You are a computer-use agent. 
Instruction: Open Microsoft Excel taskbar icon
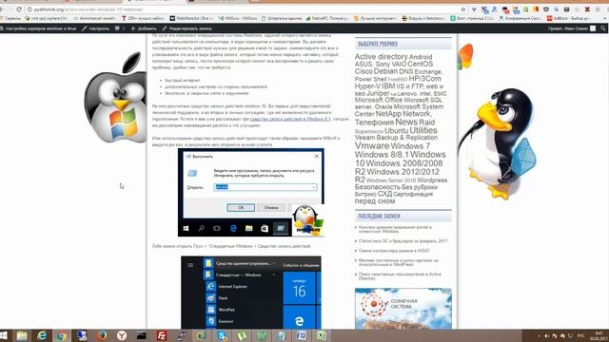[322, 335]
